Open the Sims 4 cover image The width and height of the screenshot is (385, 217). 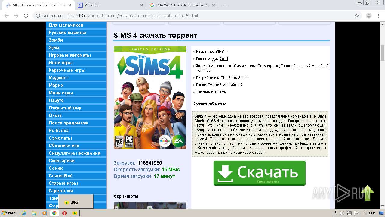[x=150, y=98]
